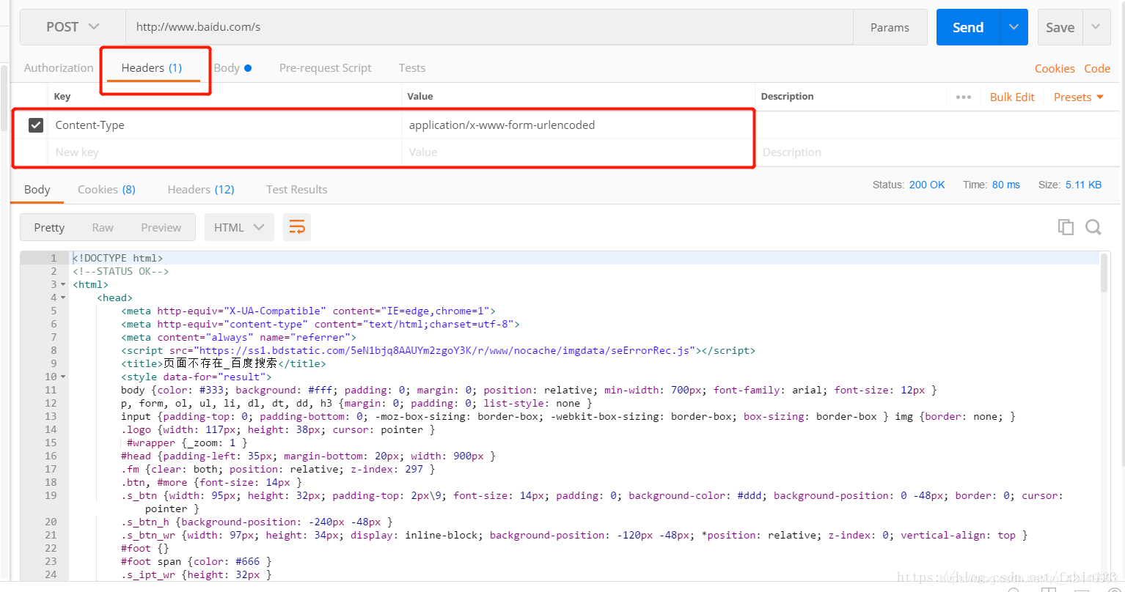Open the three-dots column options
Image resolution: width=1125 pixels, height=592 pixels.
coord(964,97)
